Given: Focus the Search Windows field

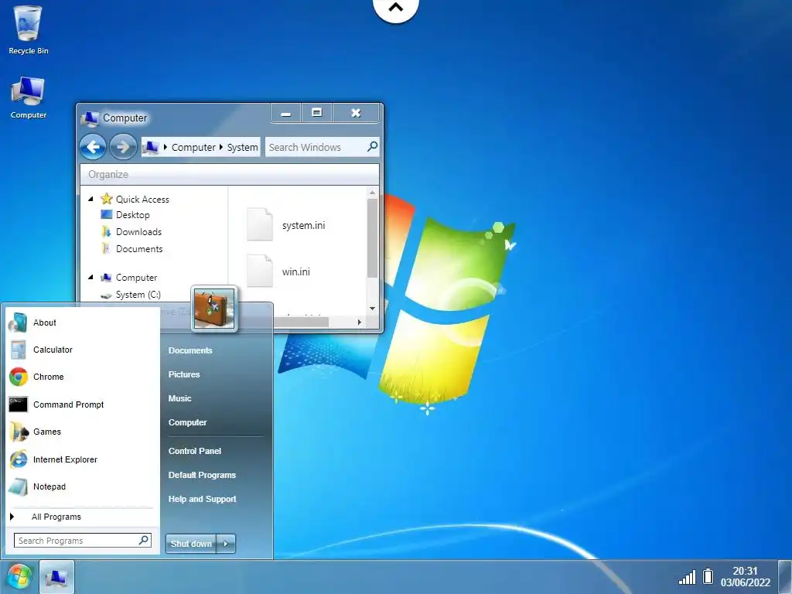Looking at the screenshot, I should click(x=322, y=147).
